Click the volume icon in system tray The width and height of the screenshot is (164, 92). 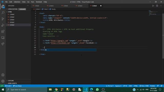click(143, 90)
